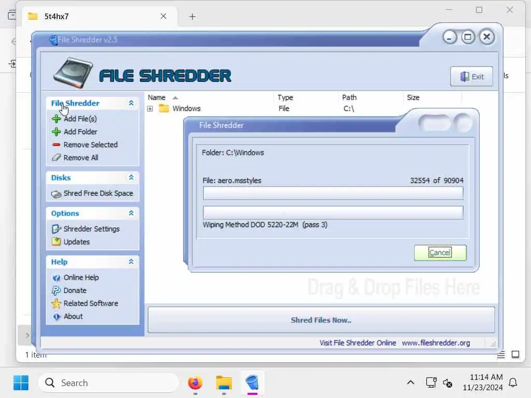Click Visit File Shredder Online text
The width and height of the screenshot is (531, 398).
pos(358,343)
